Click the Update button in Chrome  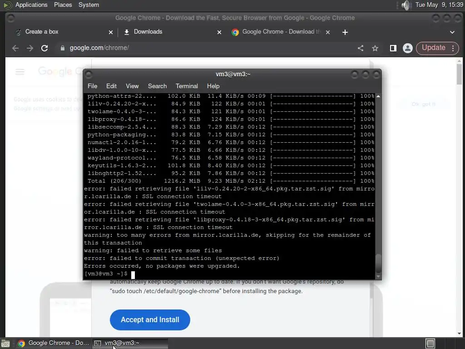coord(433,48)
